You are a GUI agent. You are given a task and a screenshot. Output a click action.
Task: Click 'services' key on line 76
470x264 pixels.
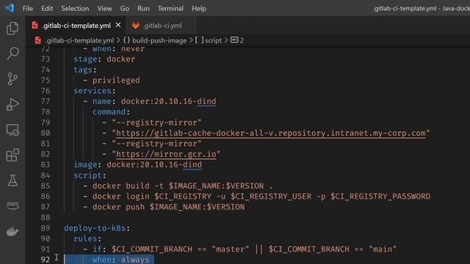click(93, 91)
